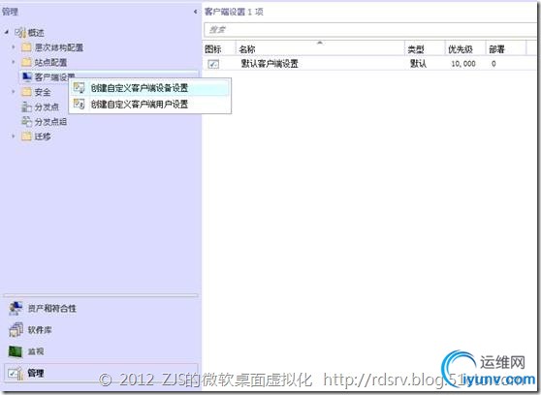This screenshot has height=395, width=541.
Task: Expand the 层次结构配置 node
Action: [14, 47]
